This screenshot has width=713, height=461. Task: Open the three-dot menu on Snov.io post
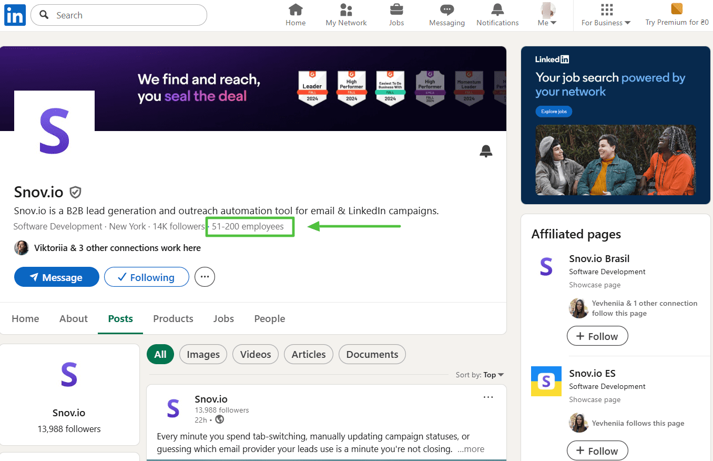(x=488, y=397)
